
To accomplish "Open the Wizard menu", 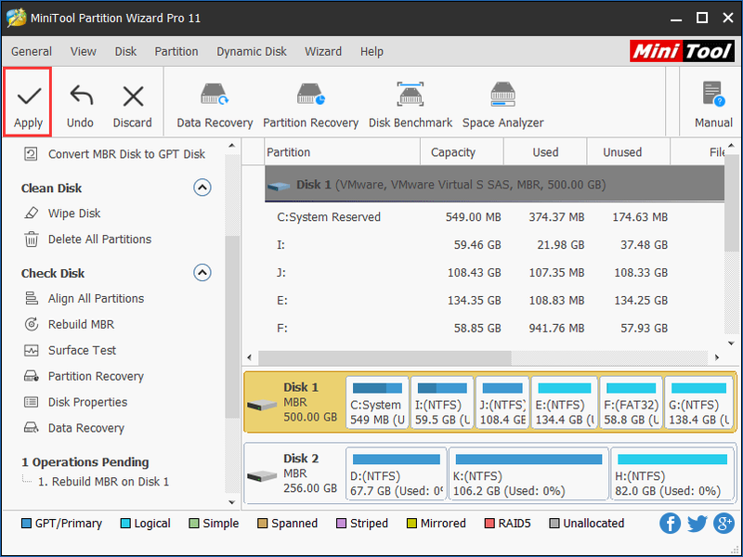I will 323,51.
